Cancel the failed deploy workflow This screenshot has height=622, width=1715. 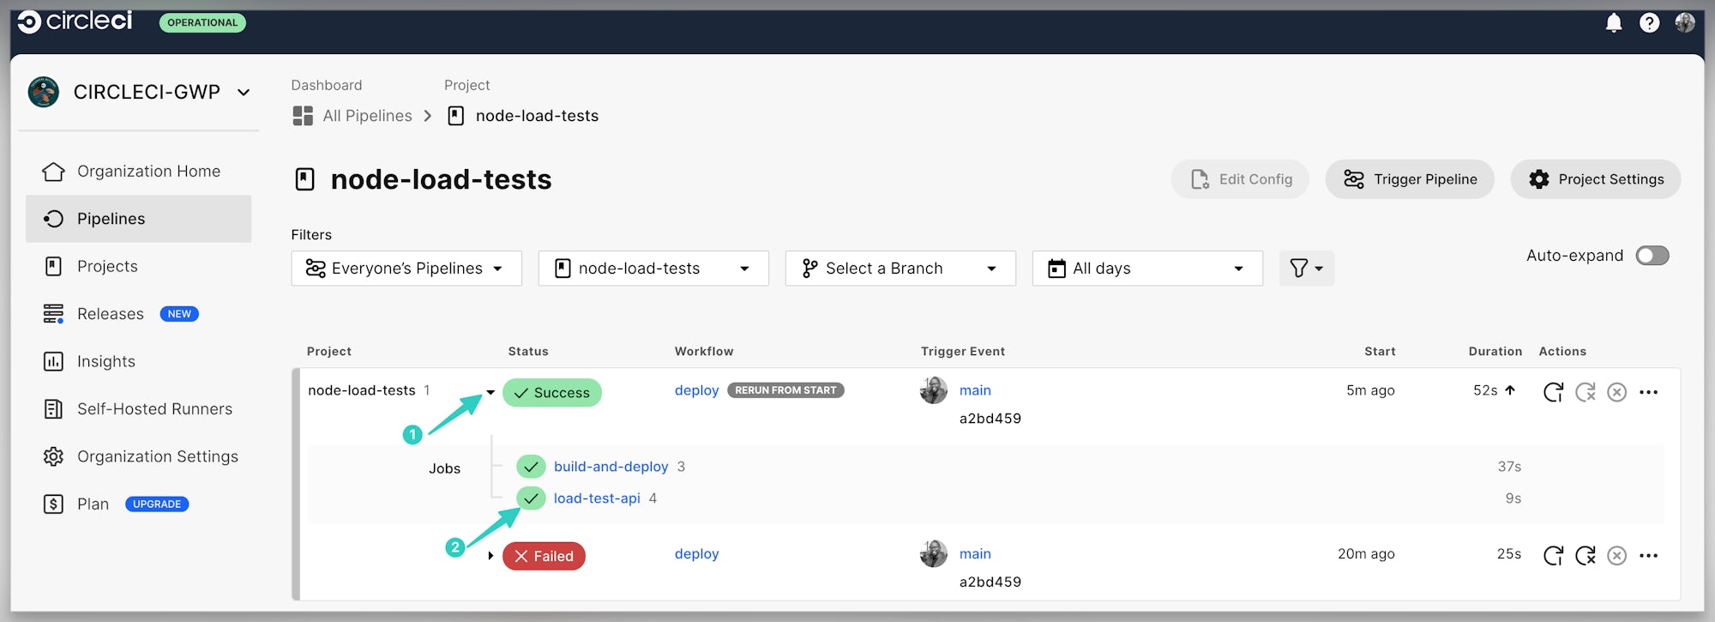coord(1616,556)
